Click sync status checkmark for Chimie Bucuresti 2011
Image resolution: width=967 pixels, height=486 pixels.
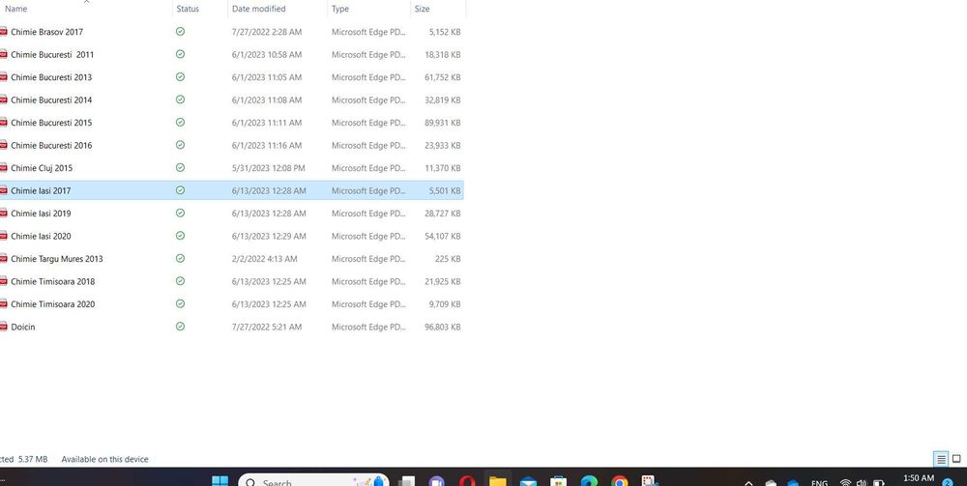[180, 54]
